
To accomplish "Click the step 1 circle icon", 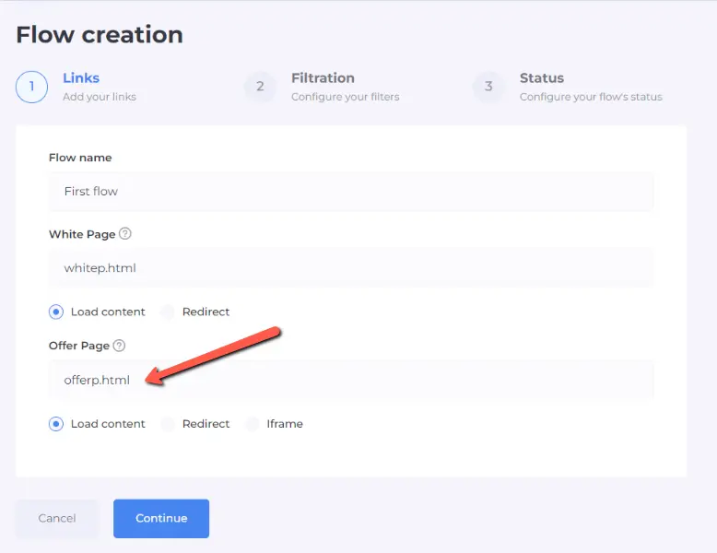I will click(x=31, y=87).
